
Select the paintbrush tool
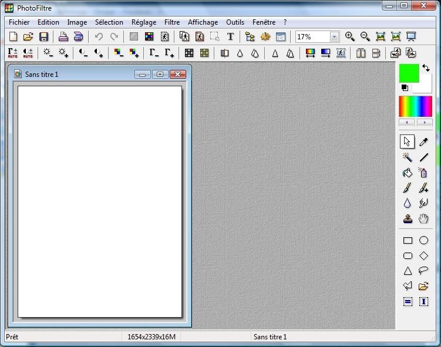pos(408,187)
